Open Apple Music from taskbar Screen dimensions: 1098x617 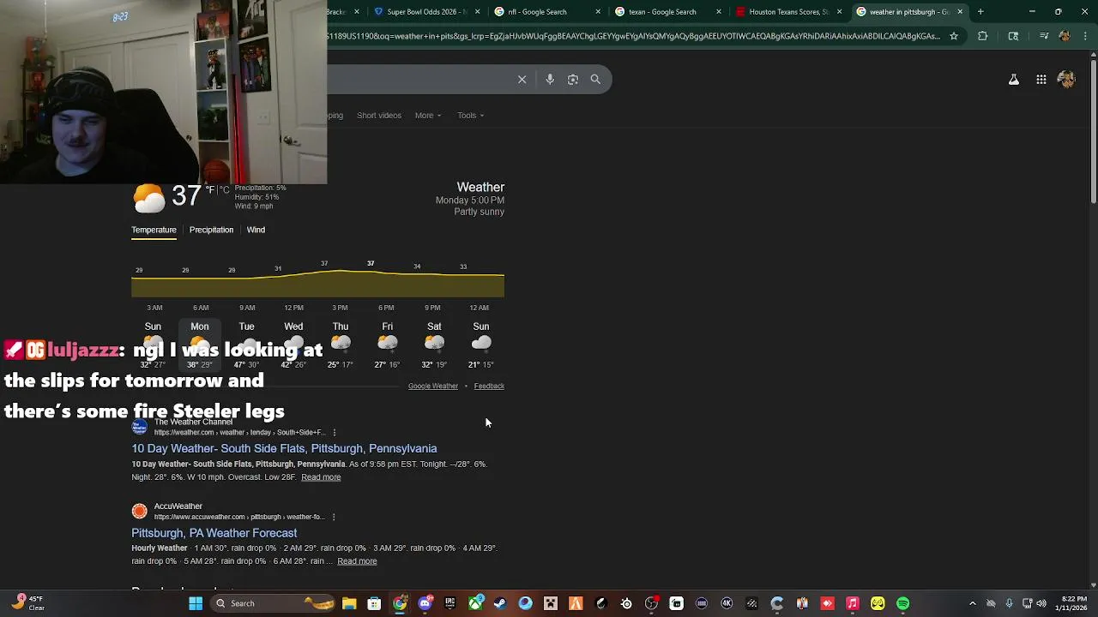coord(852,603)
